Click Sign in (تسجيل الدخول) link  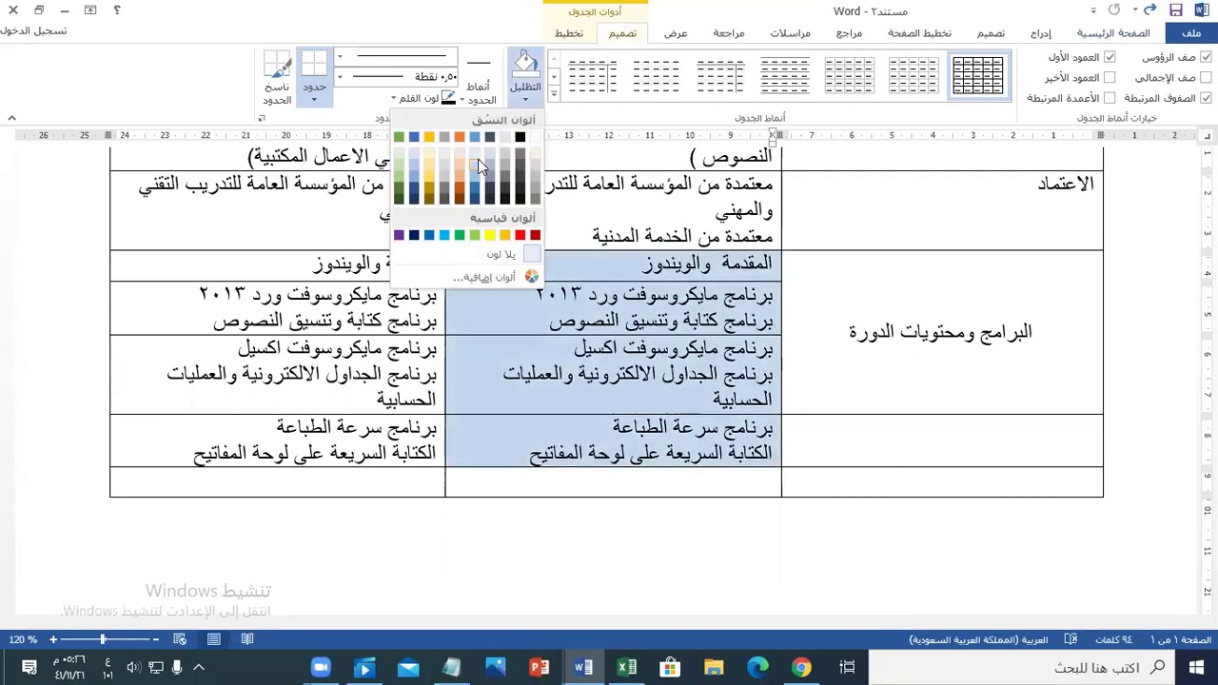[x=34, y=30]
